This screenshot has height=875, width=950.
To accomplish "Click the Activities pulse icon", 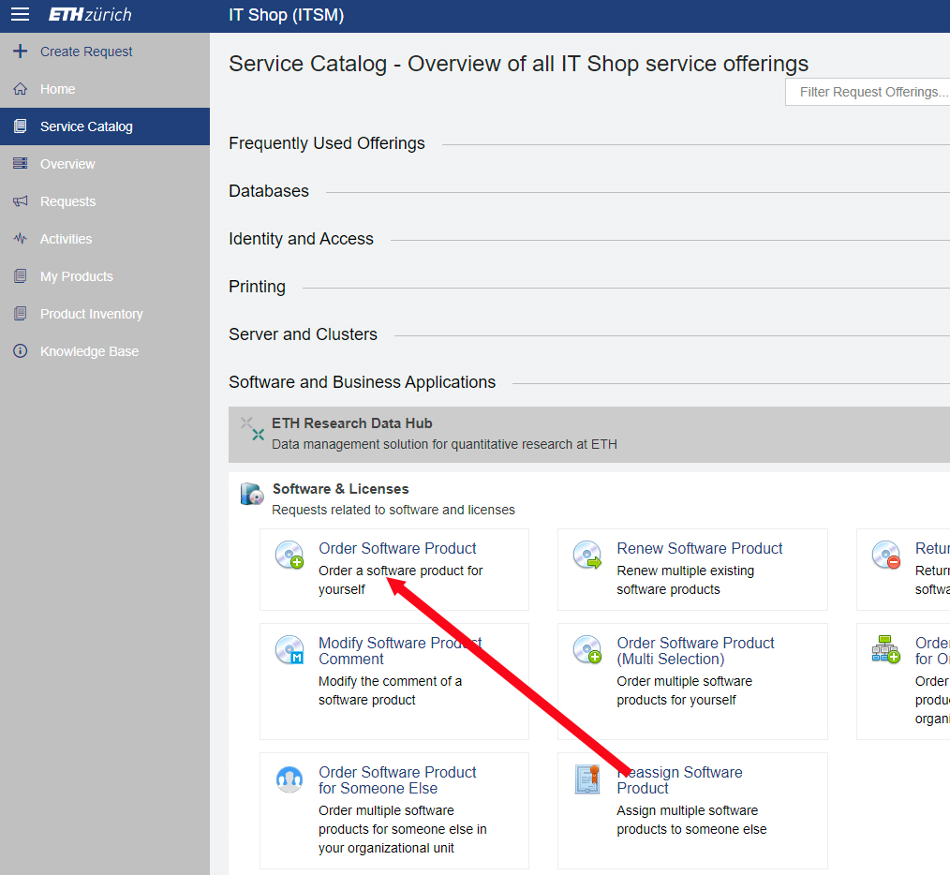I will pyautogui.click(x=20, y=239).
